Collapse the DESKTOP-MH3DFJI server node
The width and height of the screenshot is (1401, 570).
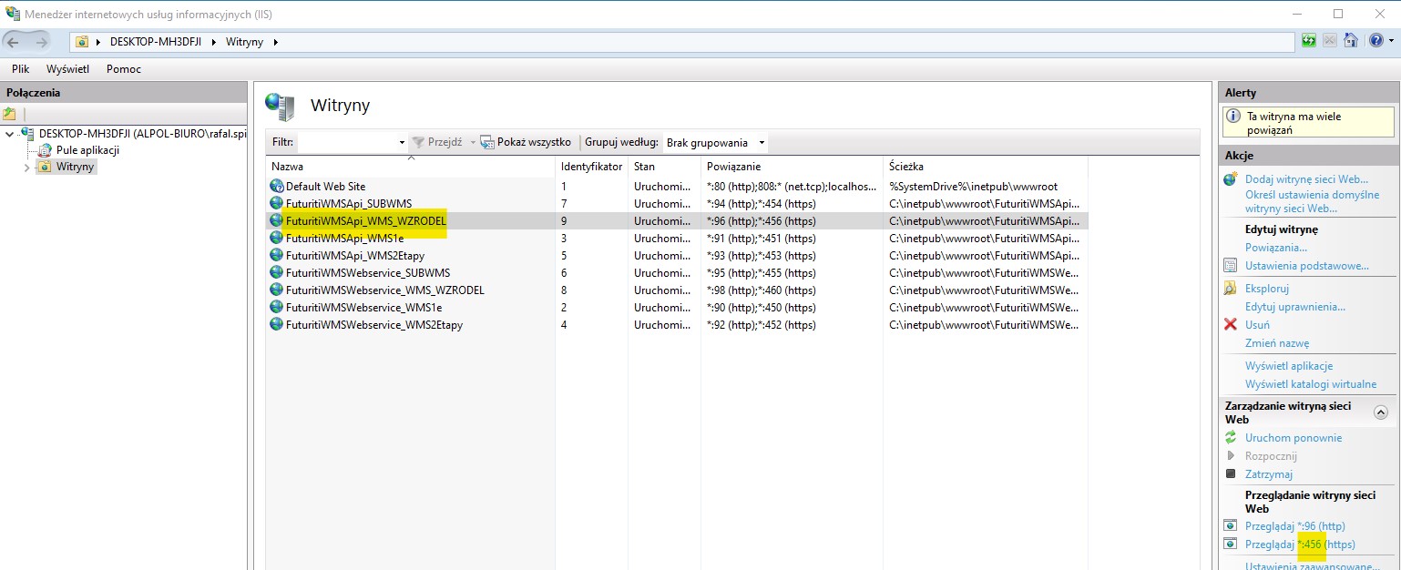(9, 134)
